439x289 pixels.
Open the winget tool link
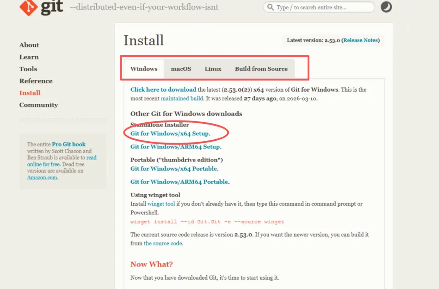(x=161, y=204)
